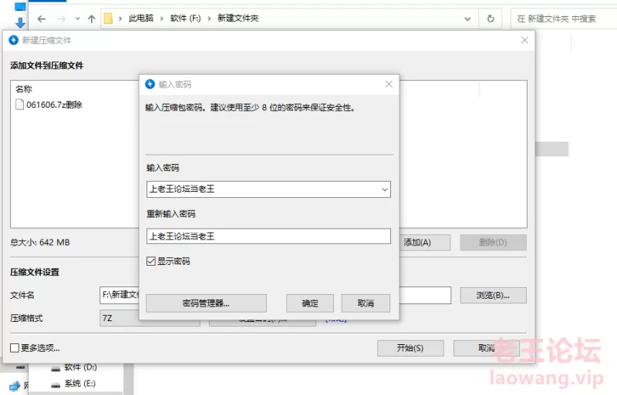Image resolution: width=617 pixels, height=395 pixels.
Task: Enable the 更多选项... checkbox
Action: [15, 348]
